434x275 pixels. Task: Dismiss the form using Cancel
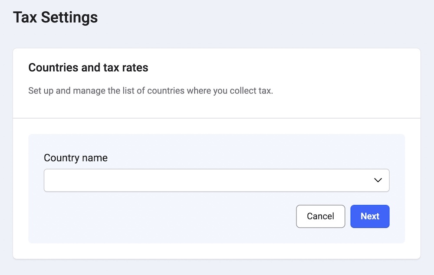click(320, 216)
